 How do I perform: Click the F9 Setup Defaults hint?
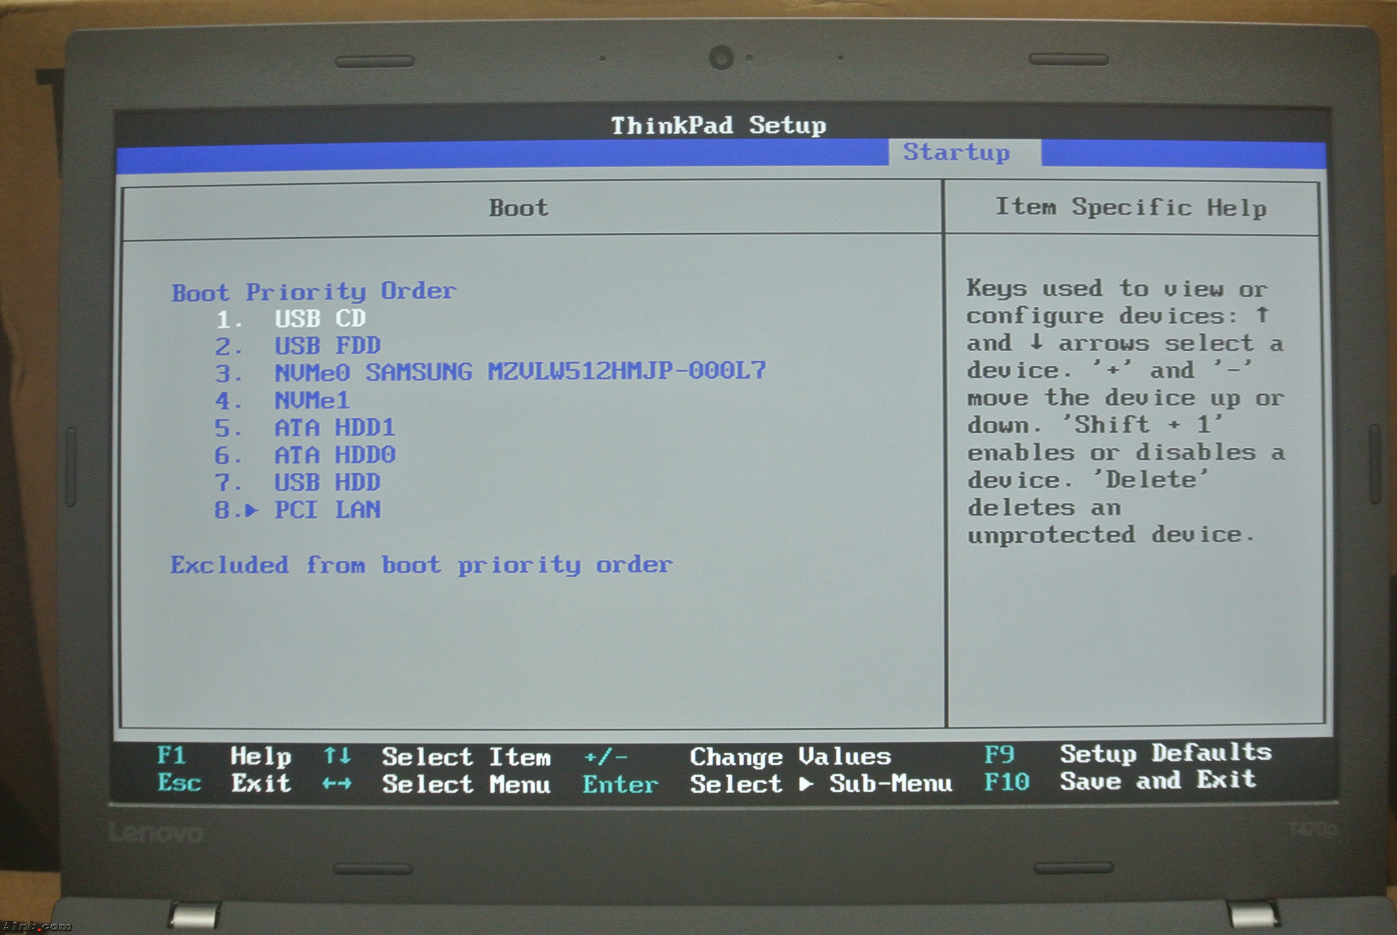tap(1128, 754)
